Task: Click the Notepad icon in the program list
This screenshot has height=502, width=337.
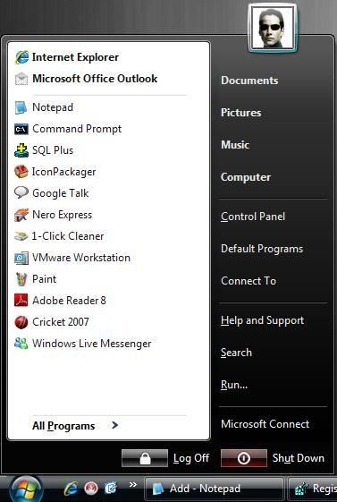Action: pyautogui.click(x=21, y=107)
